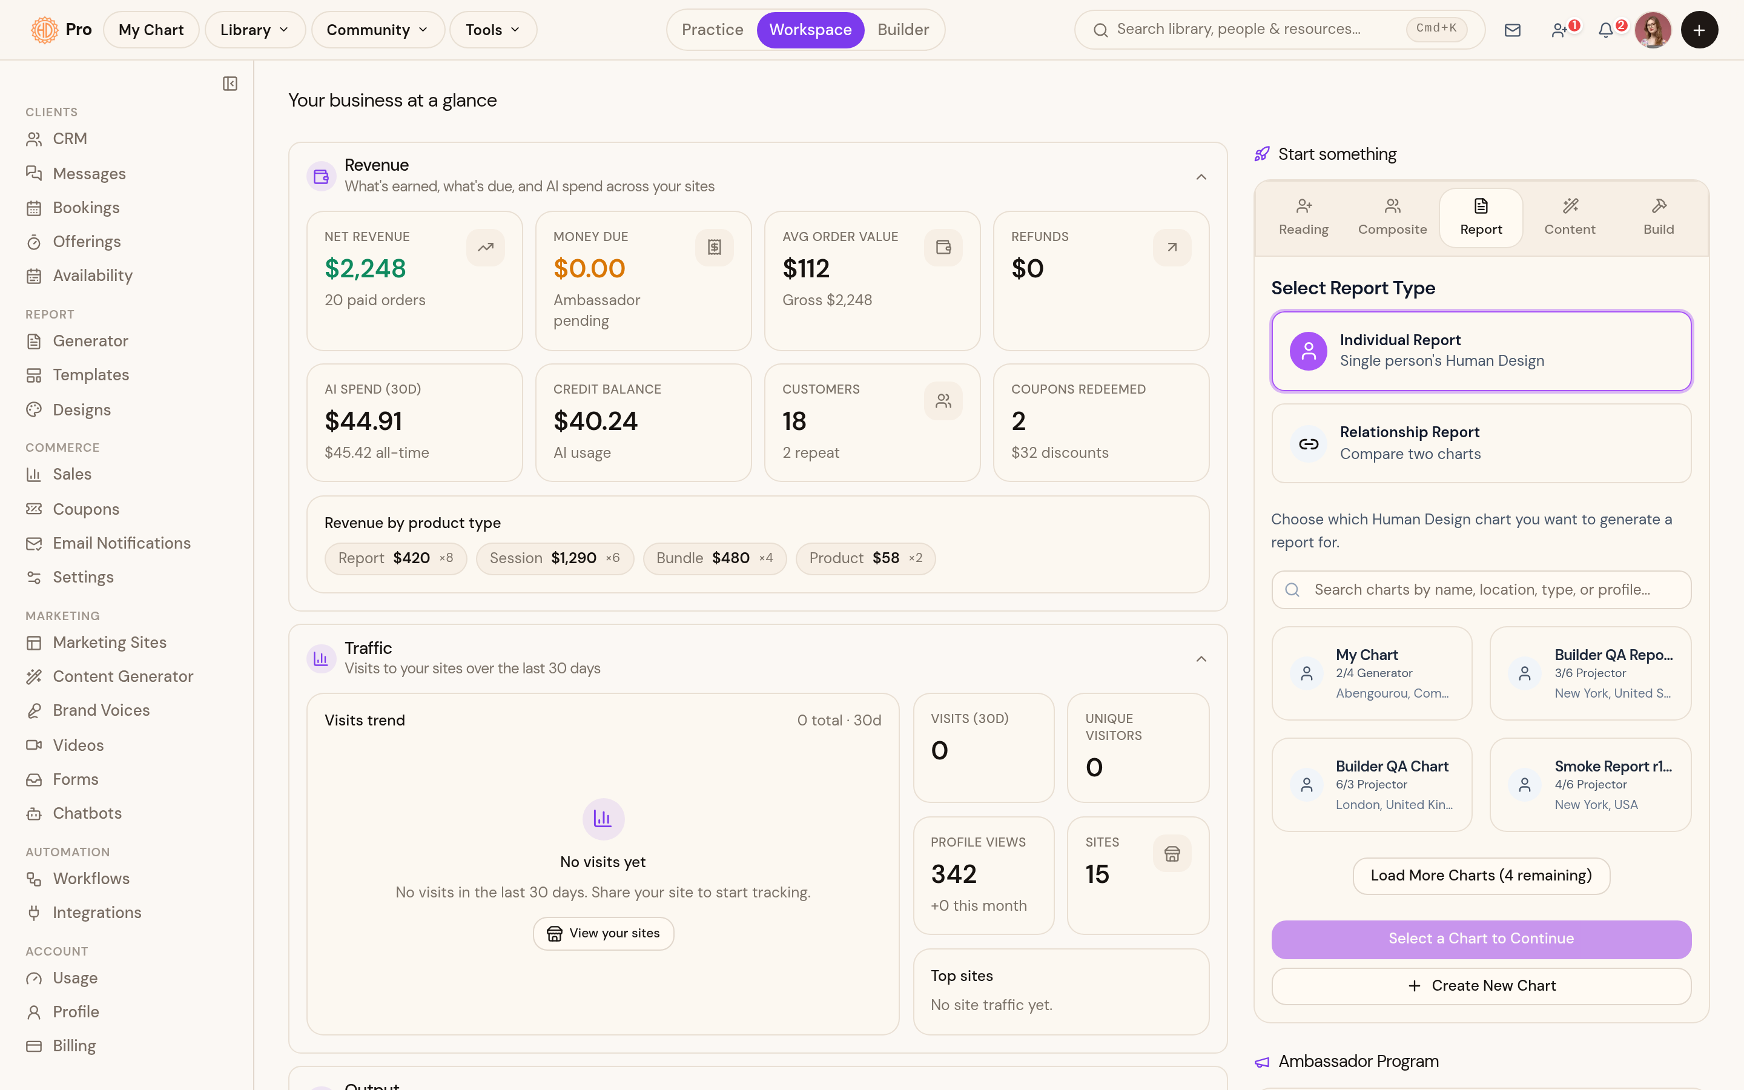Screen dimensions: 1744x1090
Task: Click the Product $58 revenue chip
Action: (x=865, y=558)
